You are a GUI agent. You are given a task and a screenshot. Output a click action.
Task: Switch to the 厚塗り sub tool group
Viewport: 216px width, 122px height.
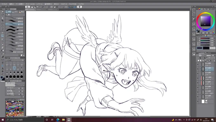[22, 12]
